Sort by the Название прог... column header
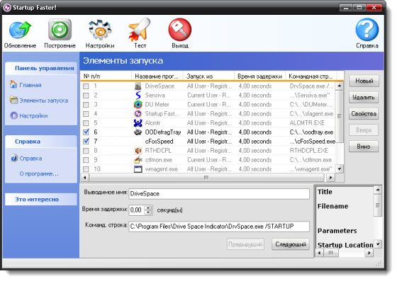397x281 pixels. [157, 76]
